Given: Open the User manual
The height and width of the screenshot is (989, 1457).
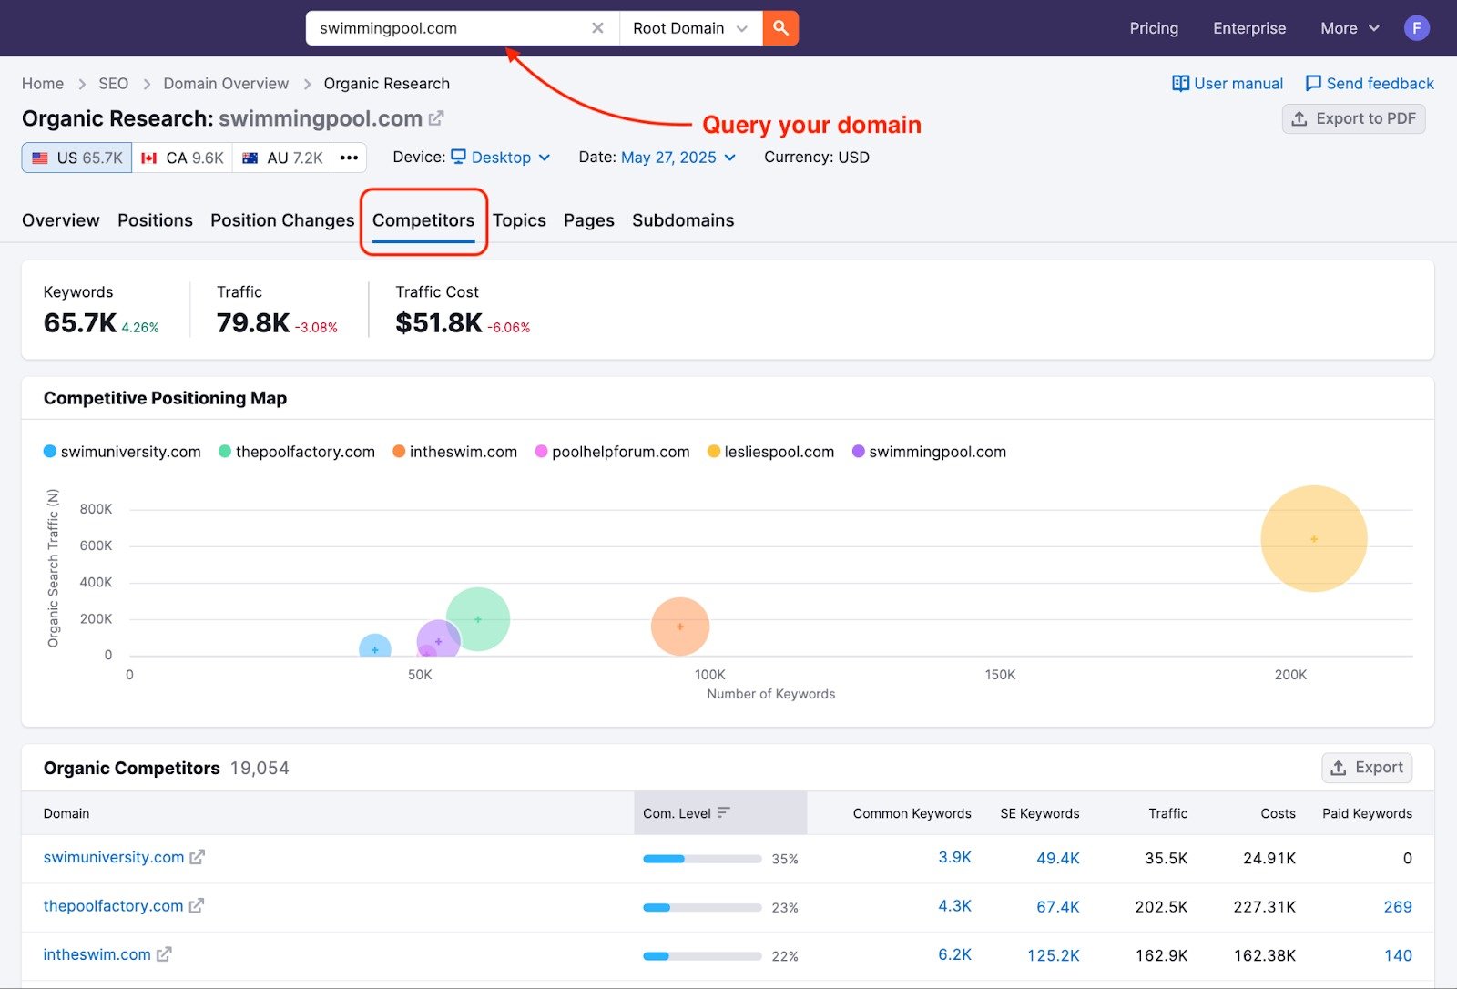Looking at the screenshot, I should pos(1226,83).
